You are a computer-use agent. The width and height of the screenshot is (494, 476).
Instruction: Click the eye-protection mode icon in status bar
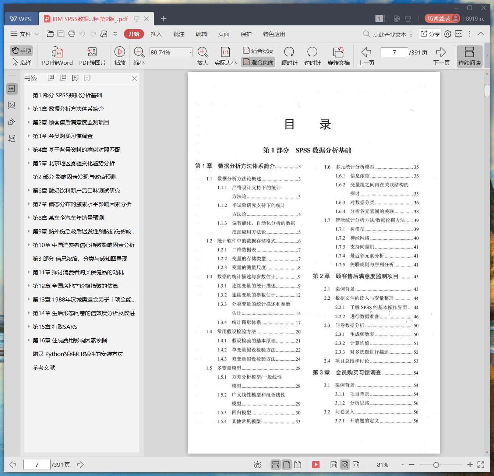pyautogui.click(x=258, y=465)
